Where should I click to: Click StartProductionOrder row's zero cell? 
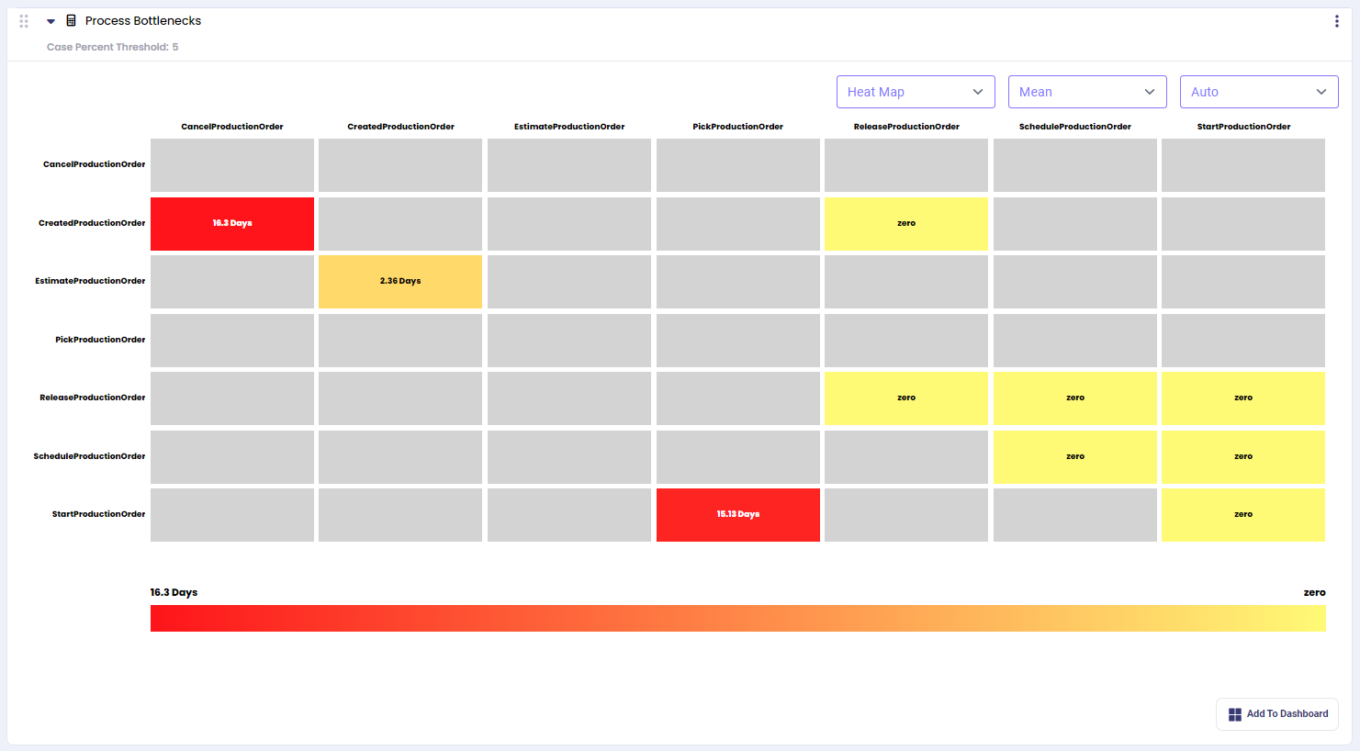click(x=1243, y=514)
